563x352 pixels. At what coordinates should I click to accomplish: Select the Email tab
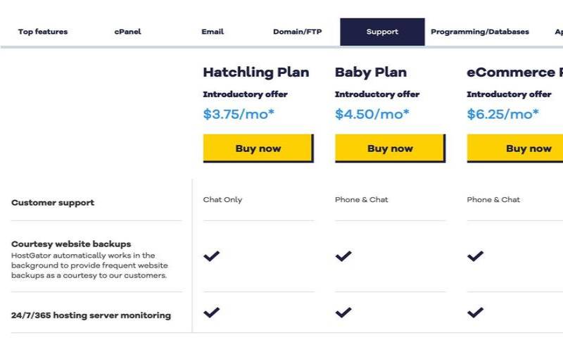213,32
